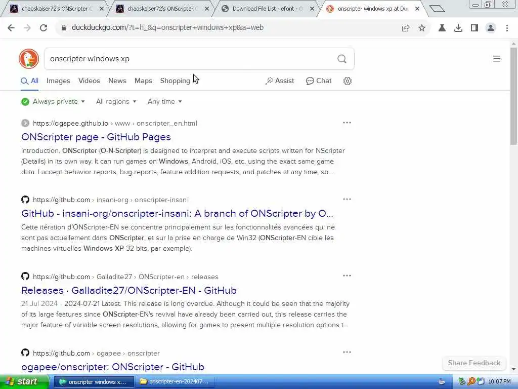Open the Windows Start button
This screenshot has width=518, height=389.
point(24,381)
